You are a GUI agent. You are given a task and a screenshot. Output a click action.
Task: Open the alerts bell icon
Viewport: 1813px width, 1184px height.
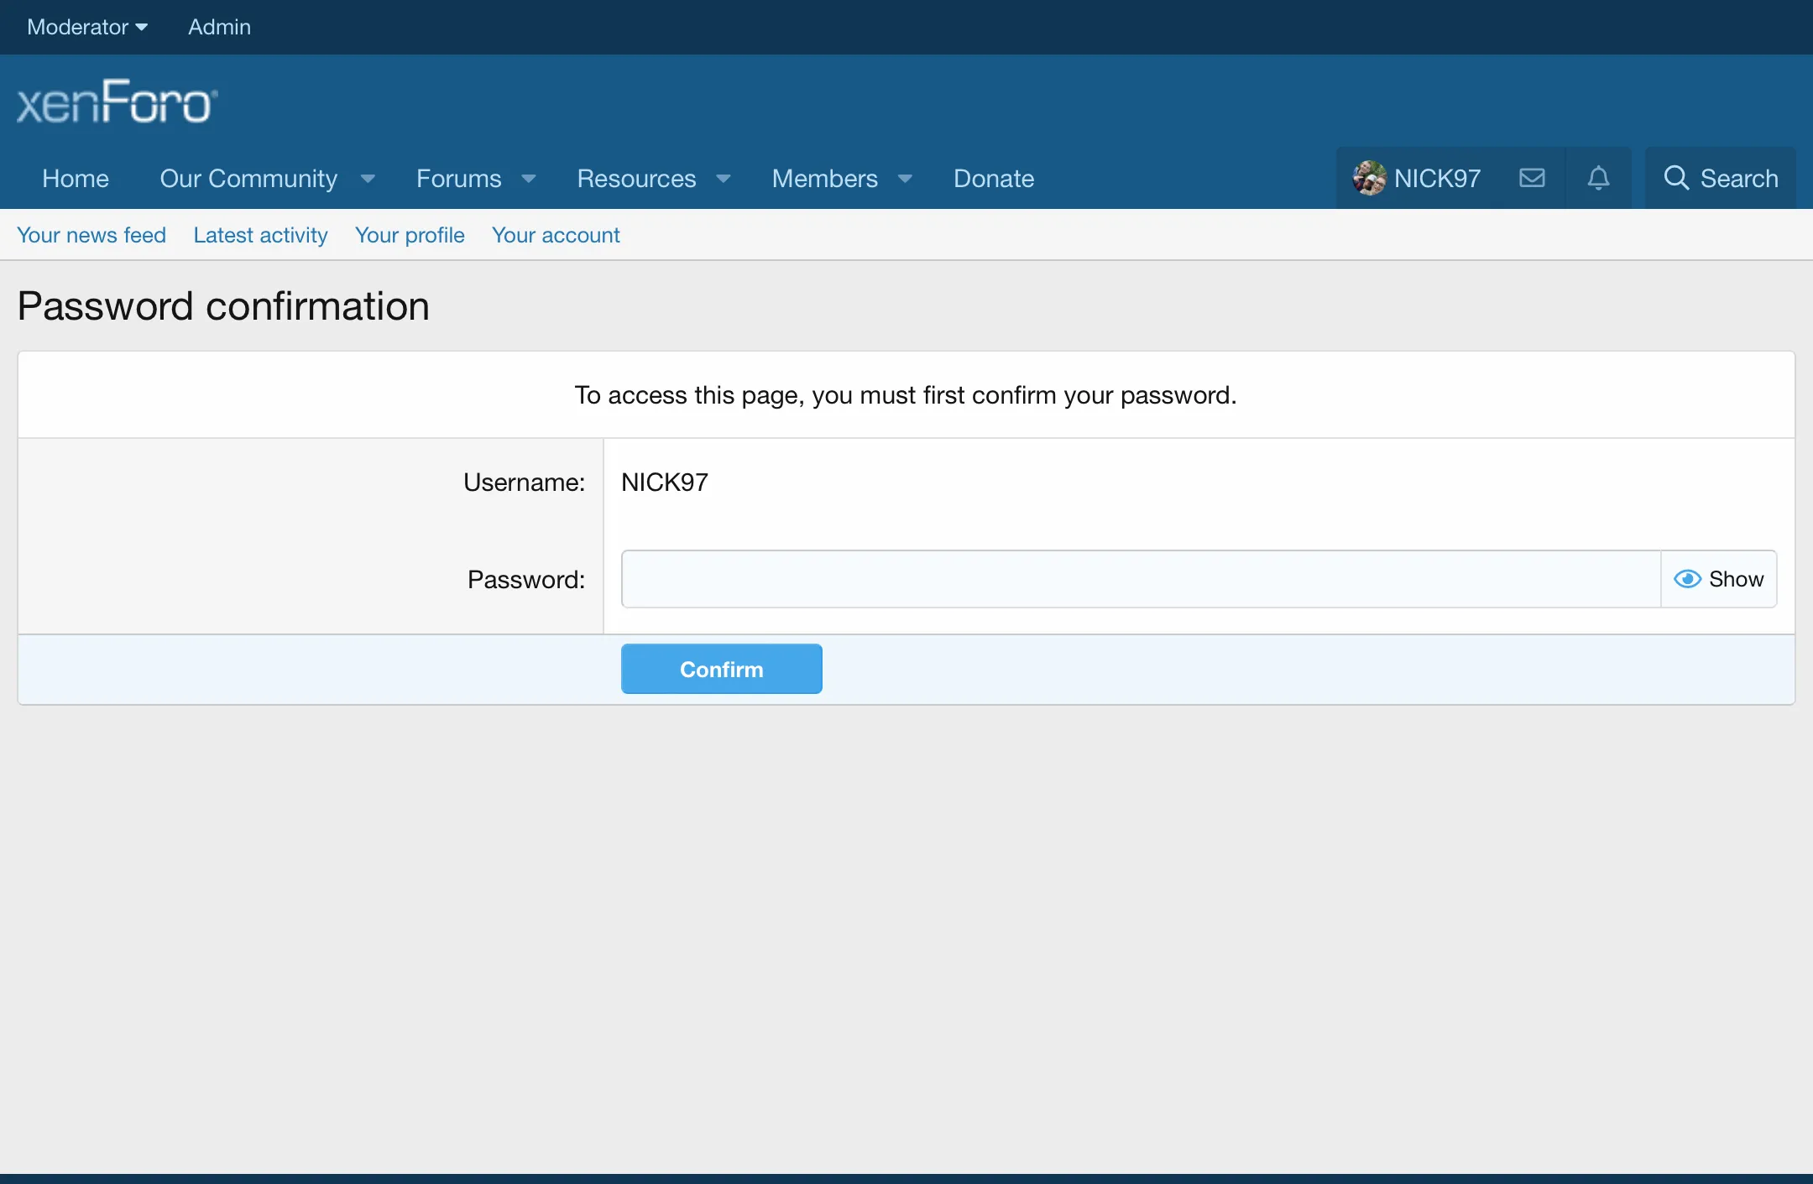pos(1598,178)
